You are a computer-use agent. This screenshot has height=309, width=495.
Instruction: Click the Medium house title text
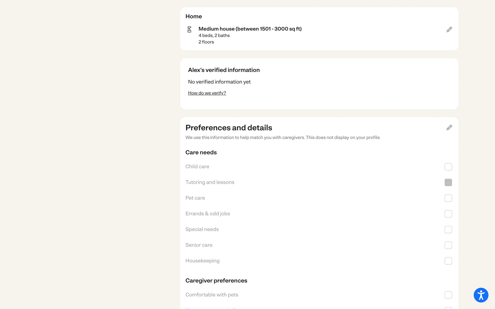[250, 29]
